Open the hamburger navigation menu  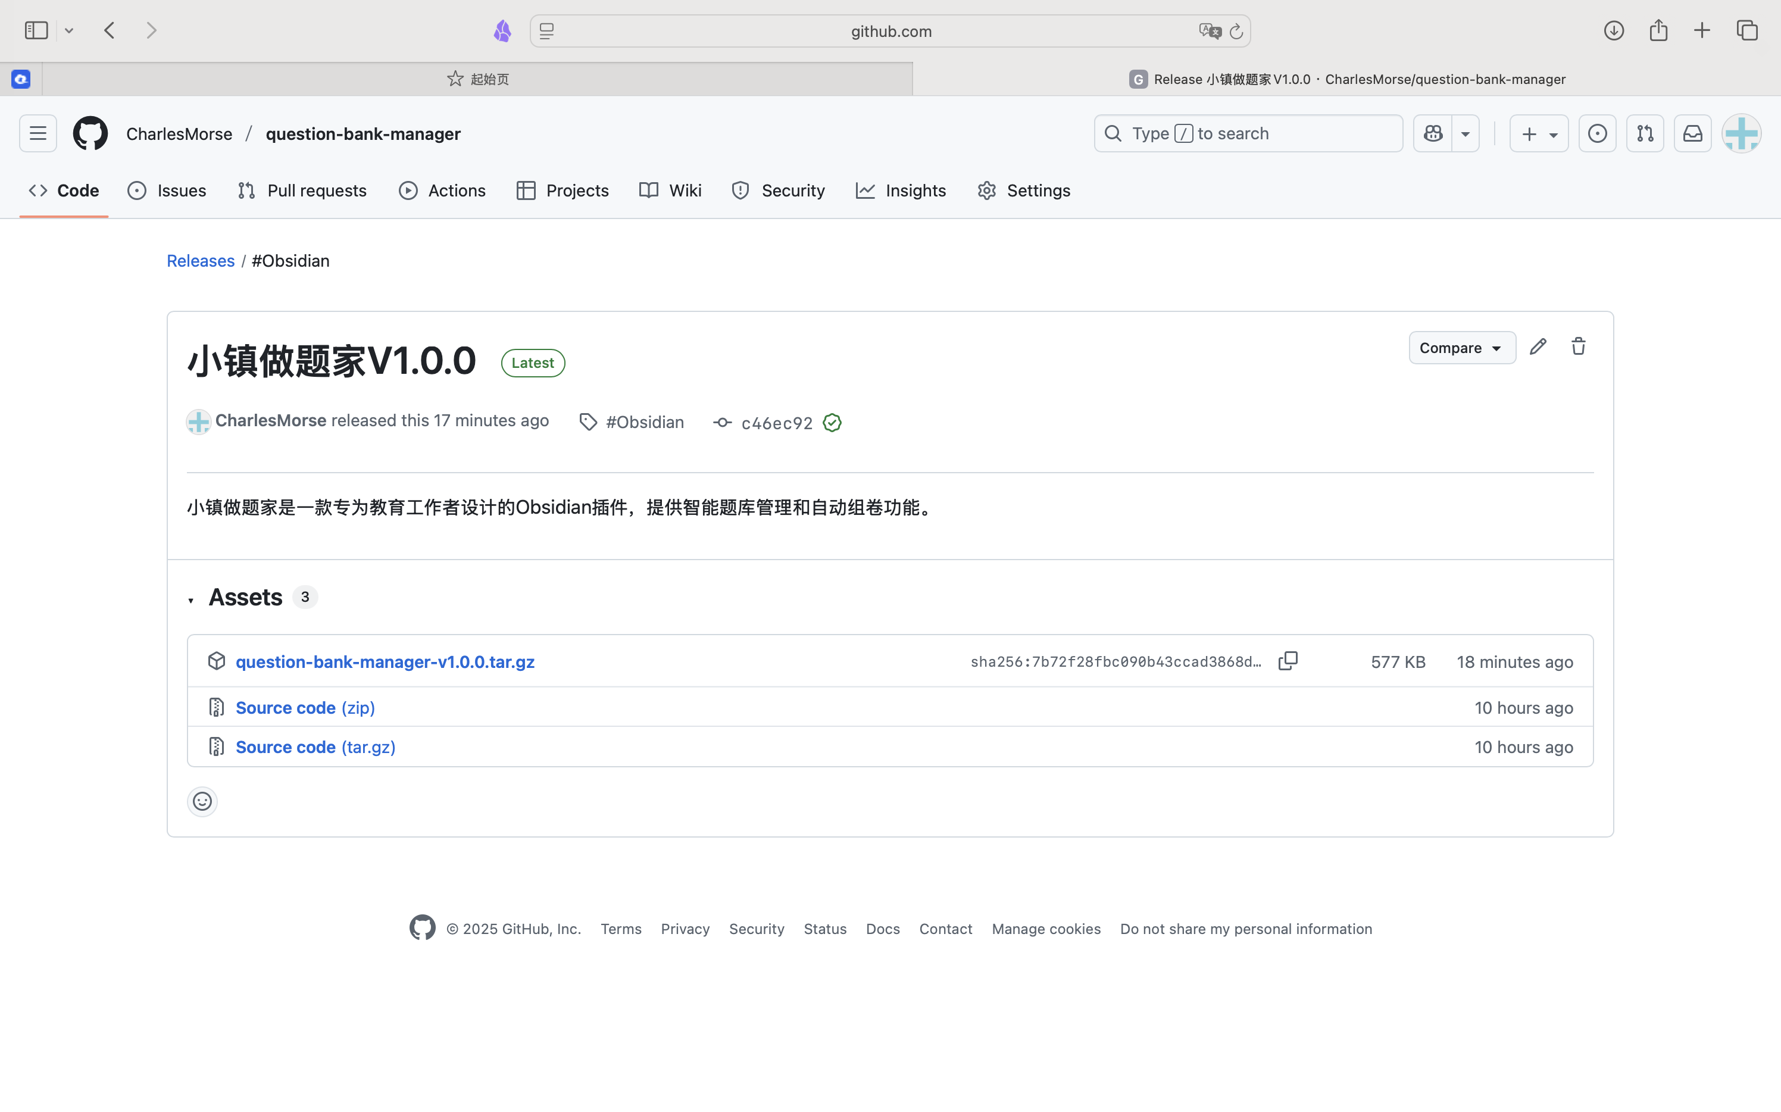(38, 134)
